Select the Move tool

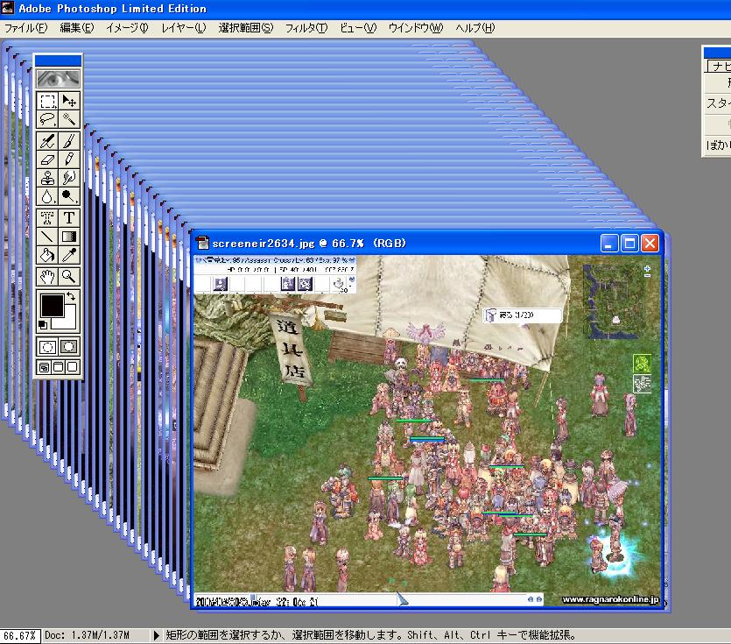(x=69, y=101)
